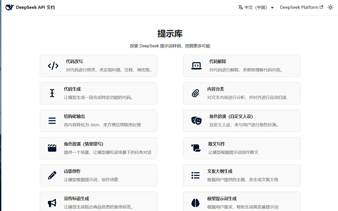Select the 代码改写 code icon
The image size is (338, 211).
coord(53,66)
